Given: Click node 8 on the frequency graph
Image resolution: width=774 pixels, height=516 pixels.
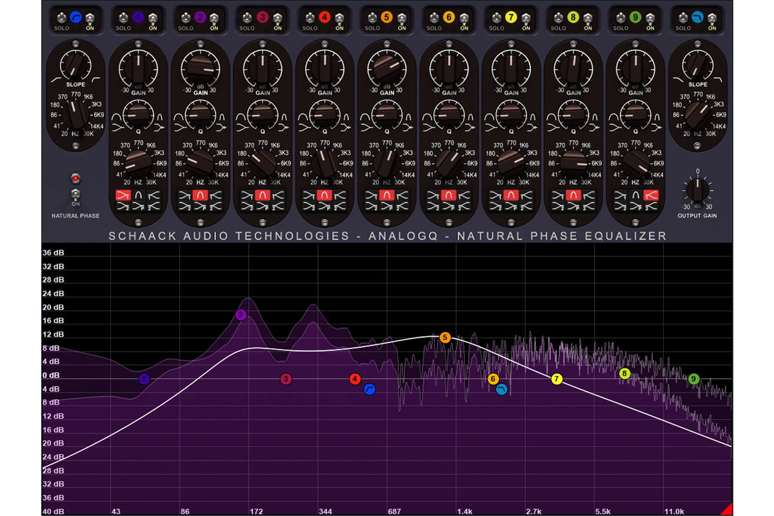Looking at the screenshot, I should coord(624,373).
